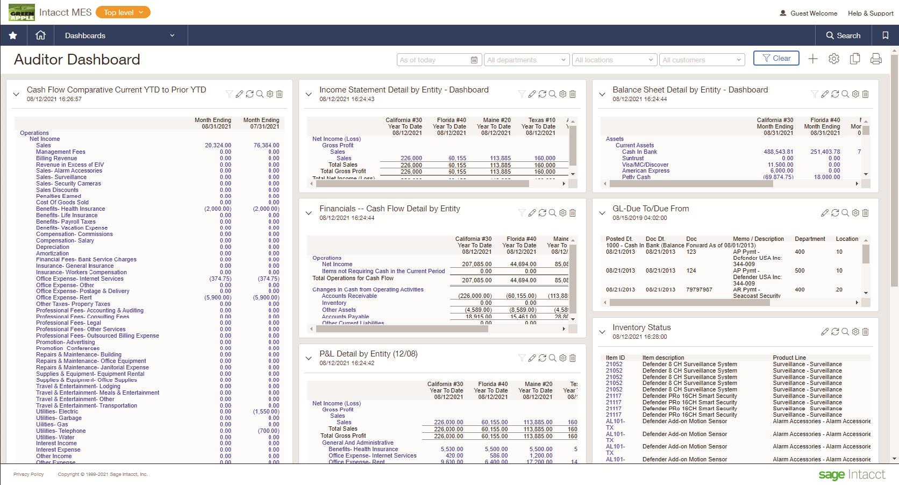This screenshot has width=899, height=485.
Task: Collapse the P&L Detail by Entity component
Action: click(x=309, y=358)
